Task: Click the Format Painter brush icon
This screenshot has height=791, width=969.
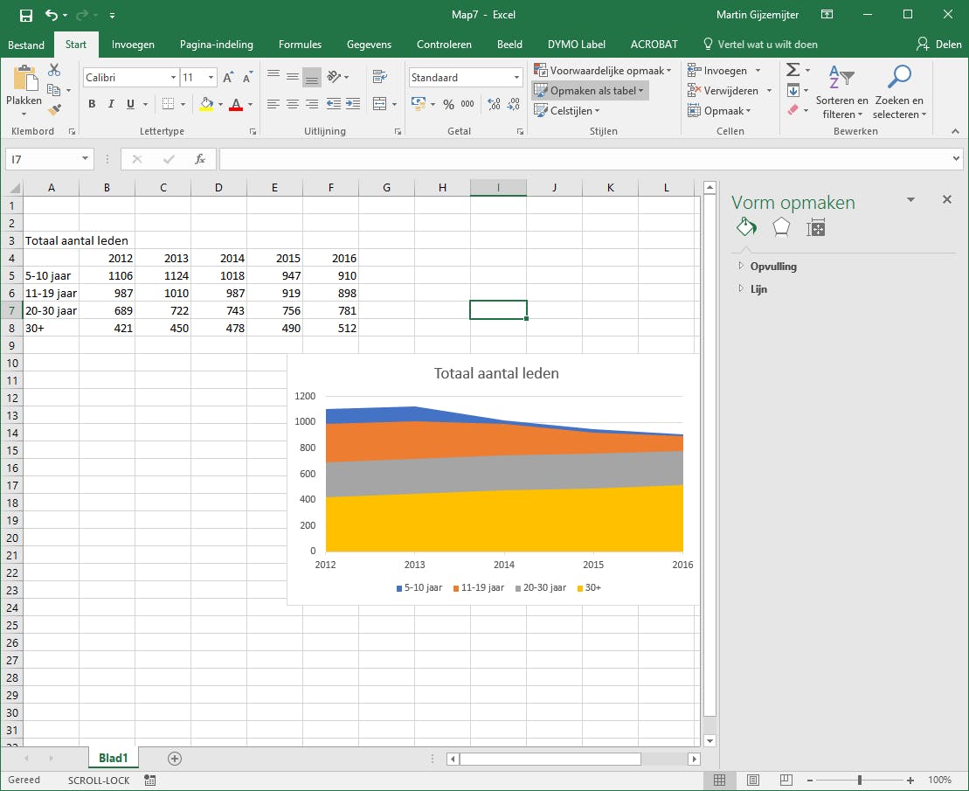Action: (55, 110)
